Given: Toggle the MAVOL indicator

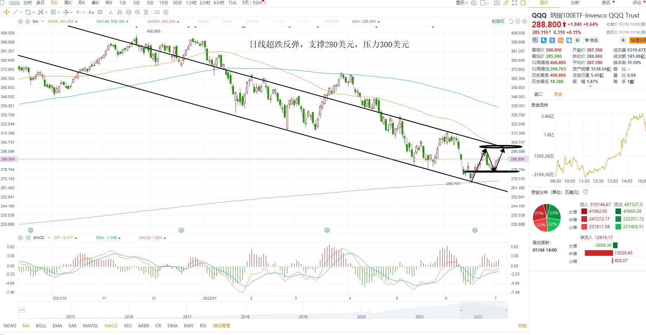Looking at the screenshot, I should 91,326.
